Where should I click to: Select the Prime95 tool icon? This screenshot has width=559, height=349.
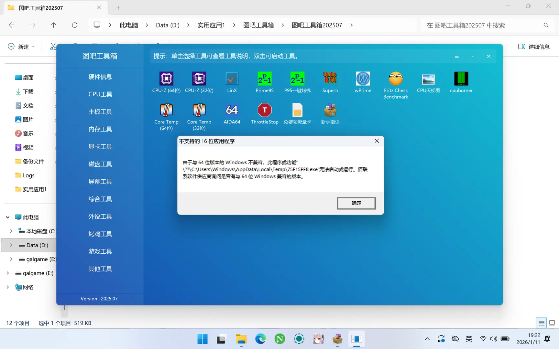(265, 79)
